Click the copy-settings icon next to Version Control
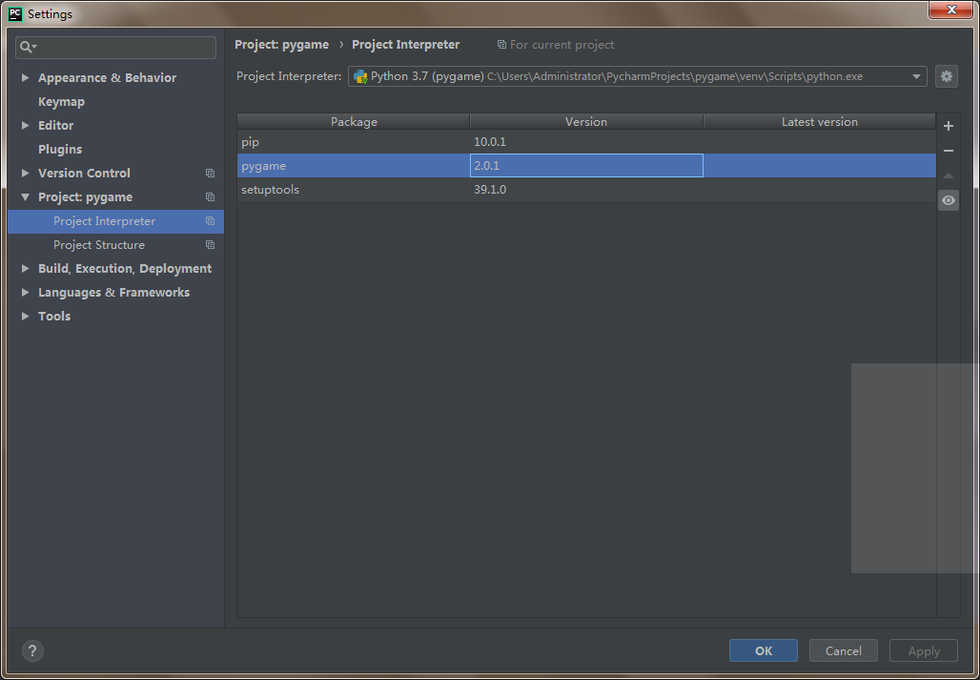The image size is (980, 680). coord(210,173)
